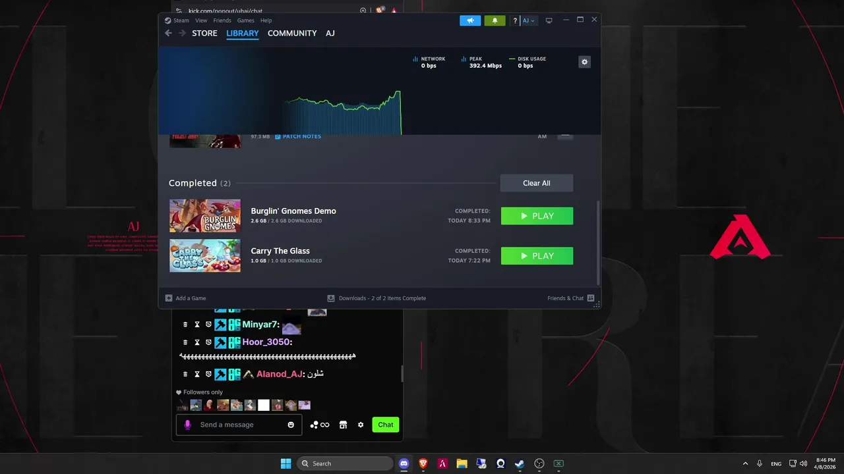Click Alanod_AJ username in chat
Screen dimensions: 844x474
tap(280, 374)
